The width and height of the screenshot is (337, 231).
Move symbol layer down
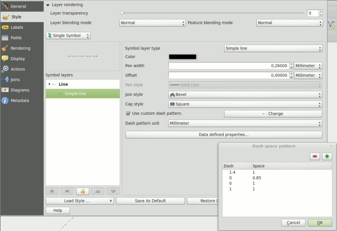[x=113, y=191]
